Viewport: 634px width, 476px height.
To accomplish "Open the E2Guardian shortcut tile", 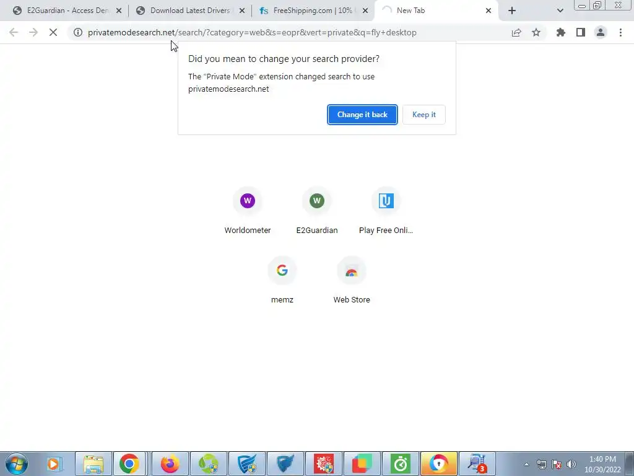I will [317, 211].
